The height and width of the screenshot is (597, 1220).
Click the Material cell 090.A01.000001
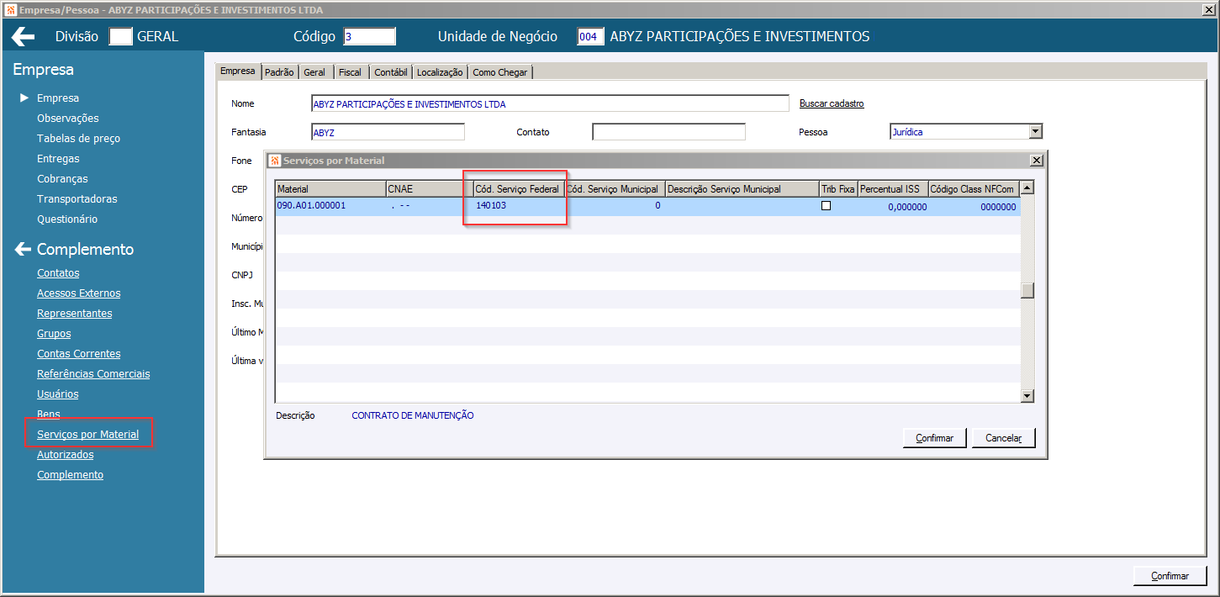330,206
